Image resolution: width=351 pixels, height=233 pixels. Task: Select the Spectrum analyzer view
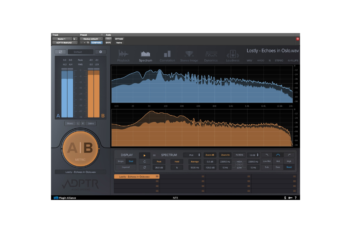145,56
